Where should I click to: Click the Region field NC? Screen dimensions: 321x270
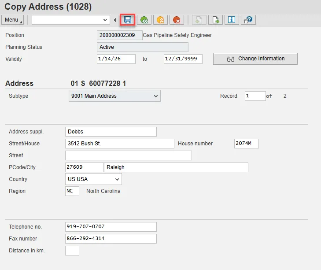72,191
